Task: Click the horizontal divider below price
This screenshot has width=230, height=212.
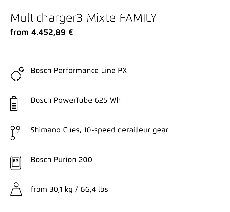Action: 115,51
